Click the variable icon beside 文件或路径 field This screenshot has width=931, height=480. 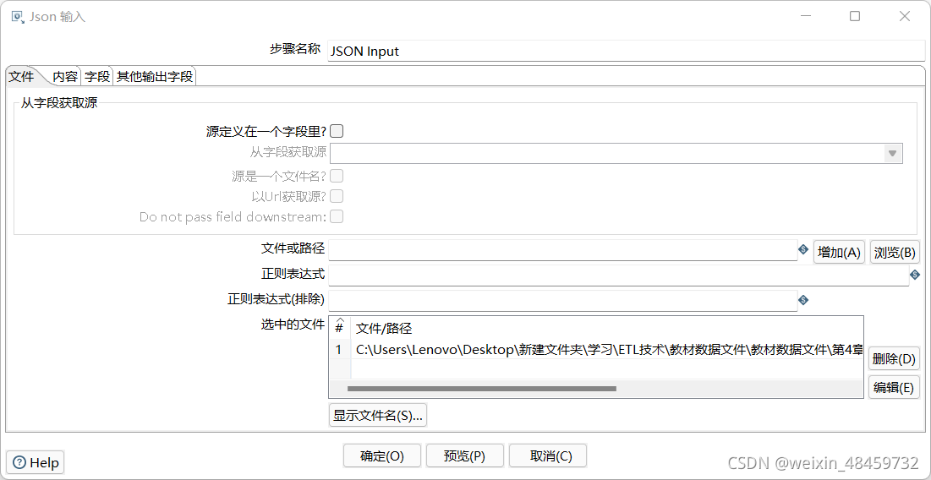[803, 250]
